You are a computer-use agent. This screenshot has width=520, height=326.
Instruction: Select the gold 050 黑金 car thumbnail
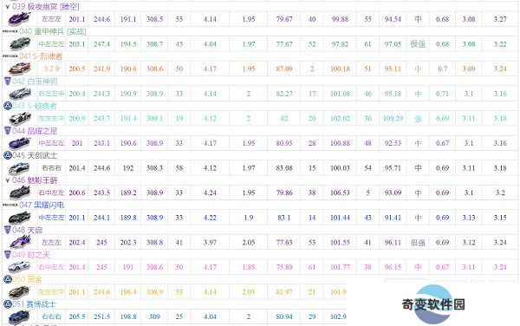pos(19,292)
